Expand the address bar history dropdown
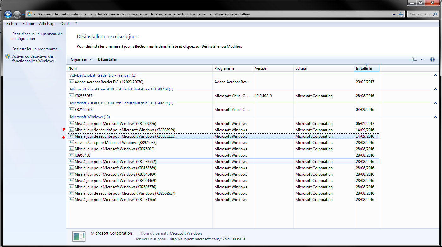Image resolution: width=442 pixels, height=247 pixels. [394, 14]
